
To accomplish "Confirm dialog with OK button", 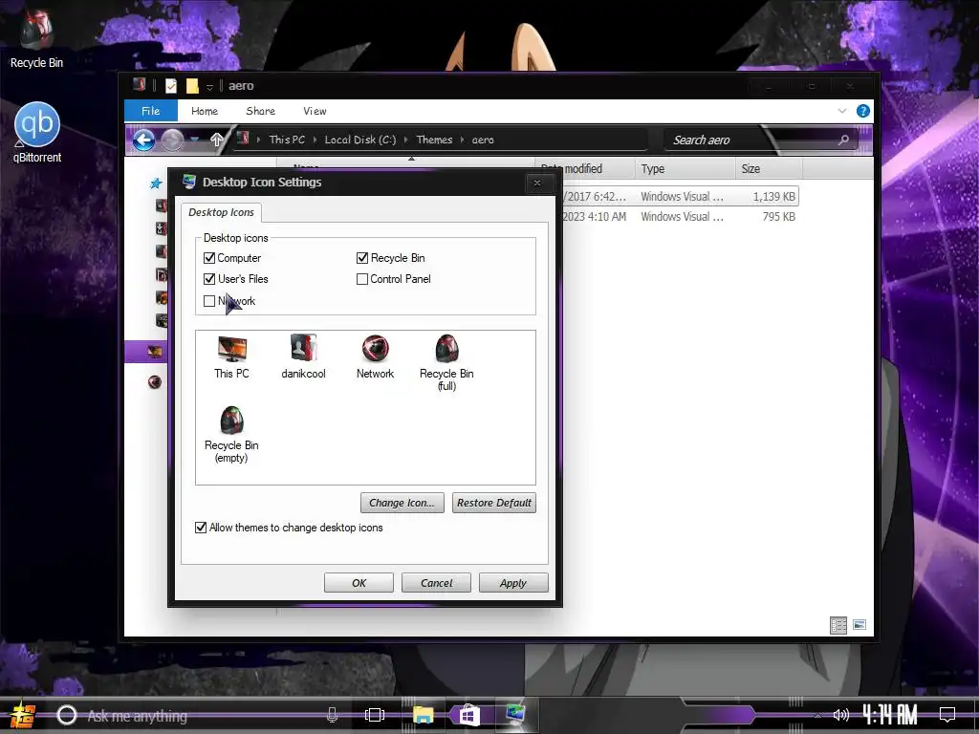I will pos(359,583).
